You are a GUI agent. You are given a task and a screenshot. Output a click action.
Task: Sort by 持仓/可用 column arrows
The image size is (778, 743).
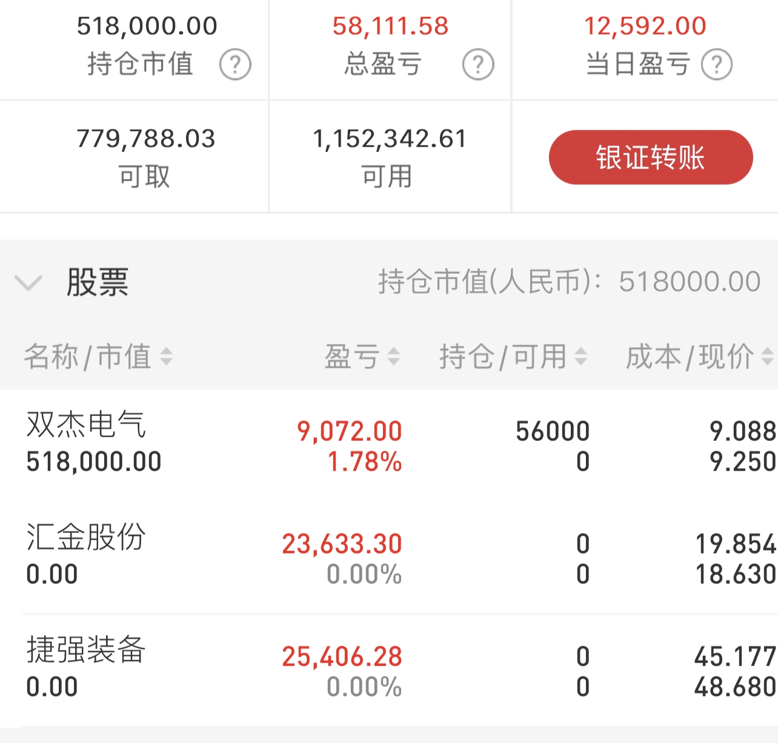tap(580, 357)
